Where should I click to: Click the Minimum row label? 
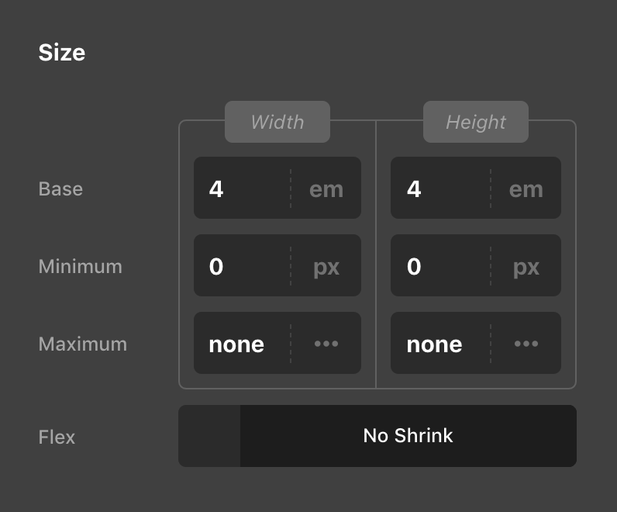(x=81, y=266)
